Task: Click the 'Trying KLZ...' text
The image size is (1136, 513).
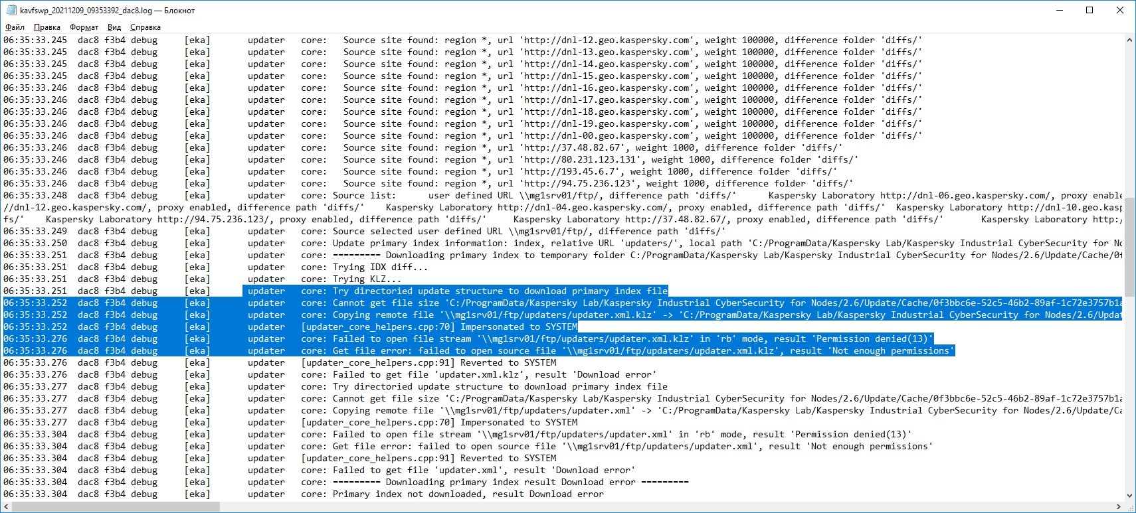Action: tap(367, 279)
